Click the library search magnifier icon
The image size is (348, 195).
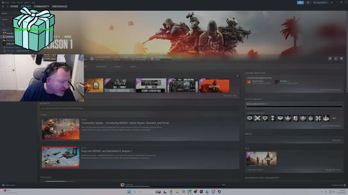(x=3, y=25)
